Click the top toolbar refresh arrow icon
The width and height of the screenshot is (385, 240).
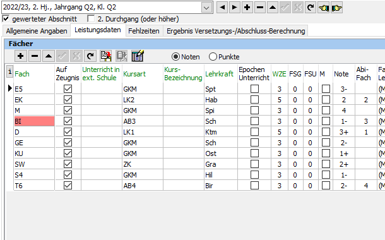[x=311, y=8]
